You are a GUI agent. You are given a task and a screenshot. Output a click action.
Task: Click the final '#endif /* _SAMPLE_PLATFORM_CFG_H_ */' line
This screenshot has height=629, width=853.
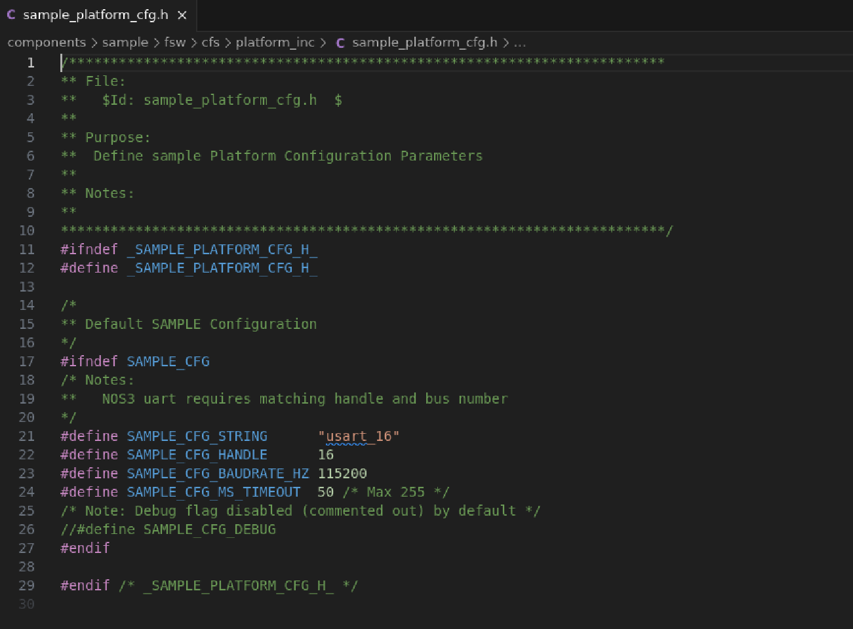pos(209,586)
